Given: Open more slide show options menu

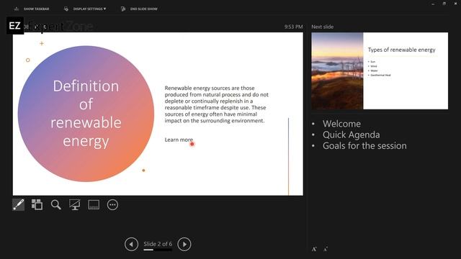Looking at the screenshot, I should pos(112,204).
